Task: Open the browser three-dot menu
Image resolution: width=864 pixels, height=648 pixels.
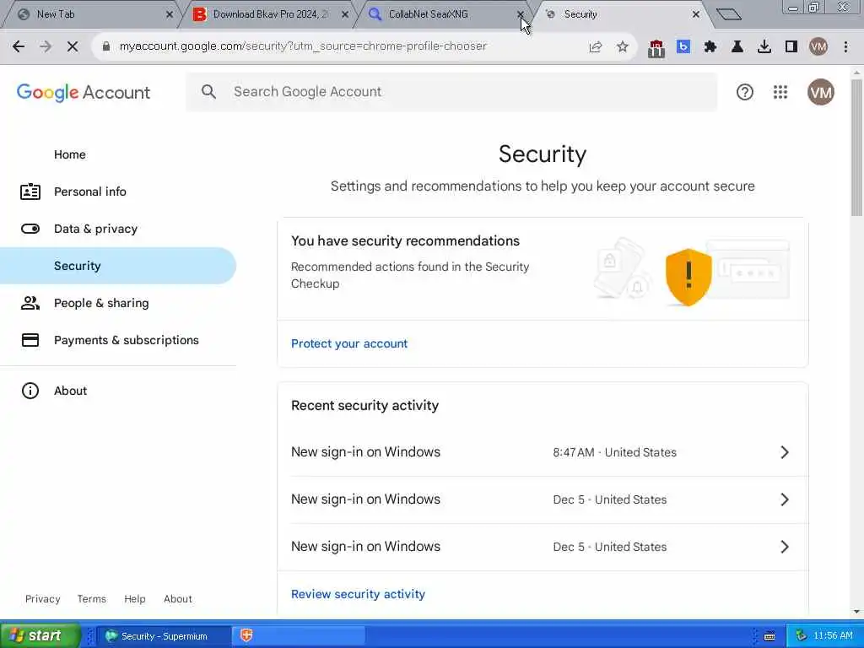Action: coord(845,47)
